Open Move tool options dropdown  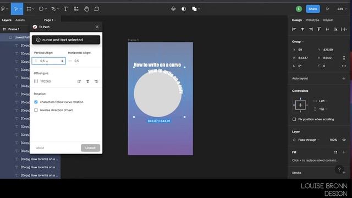pos(21,9)
